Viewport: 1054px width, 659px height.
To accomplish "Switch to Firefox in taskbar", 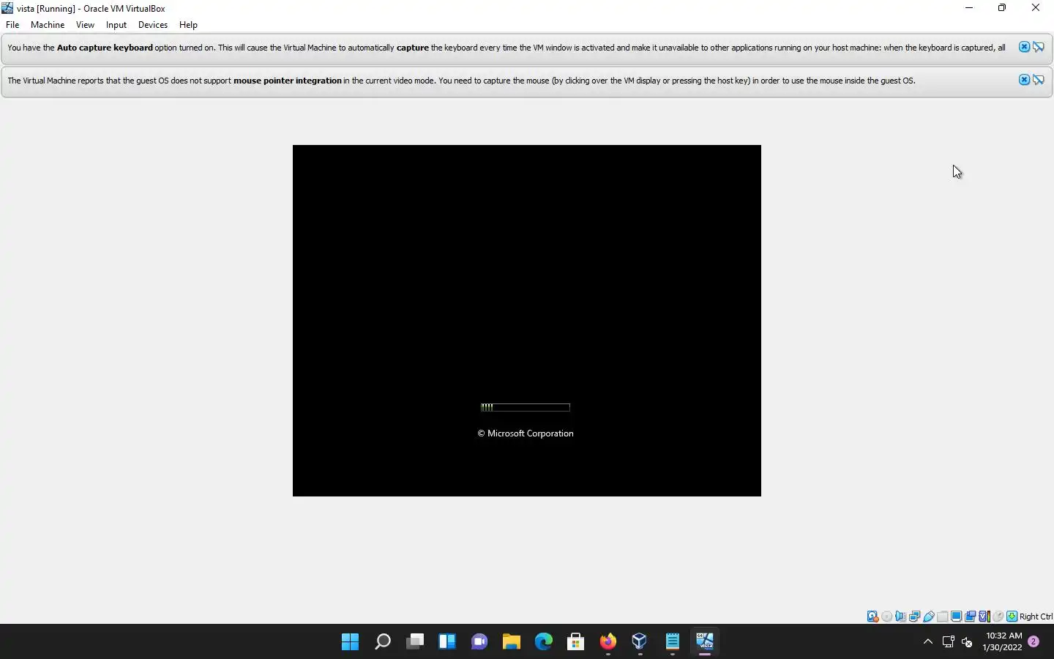I will (x=608, y=642).
